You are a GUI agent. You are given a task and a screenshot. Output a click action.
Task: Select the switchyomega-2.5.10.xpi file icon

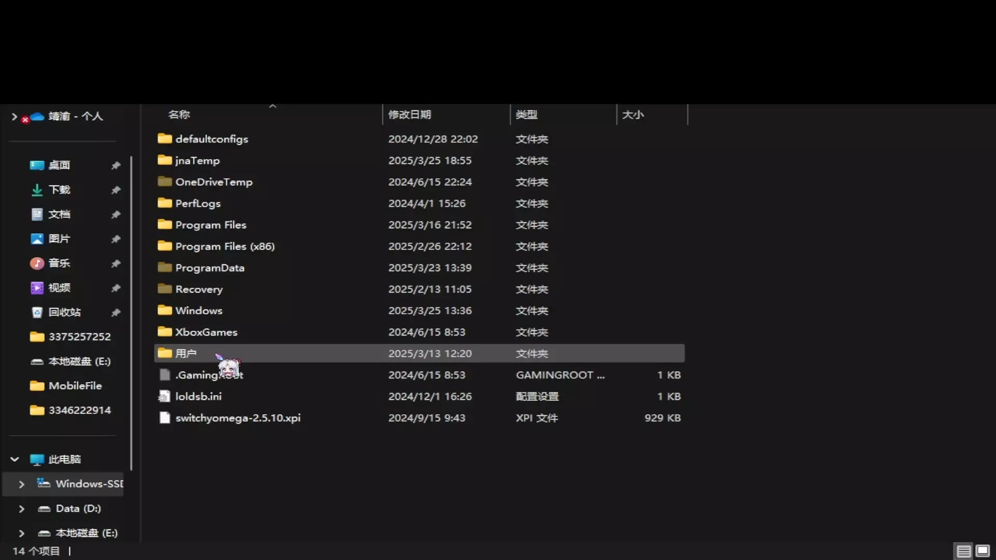(x=164, y=418)
